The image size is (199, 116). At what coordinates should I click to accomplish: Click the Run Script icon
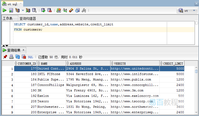pyautogui.click(x=11, y=10)
